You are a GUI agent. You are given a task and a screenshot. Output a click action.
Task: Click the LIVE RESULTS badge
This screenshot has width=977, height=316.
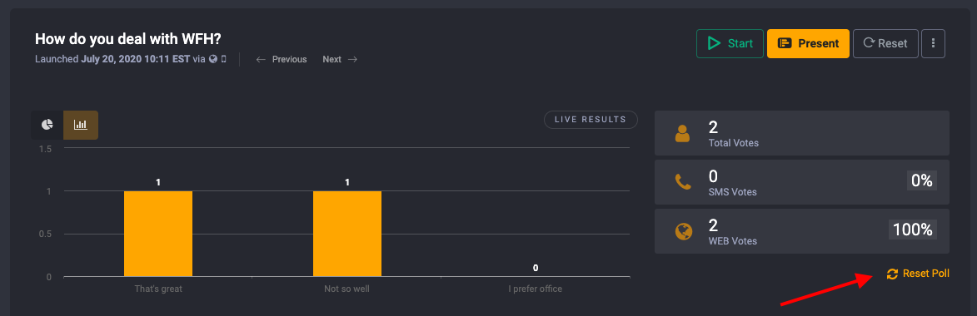591,120
